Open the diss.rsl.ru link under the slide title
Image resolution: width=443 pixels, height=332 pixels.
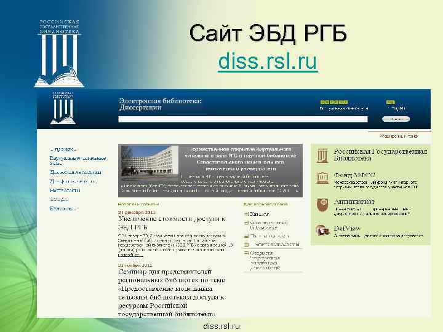click(268, 61)
